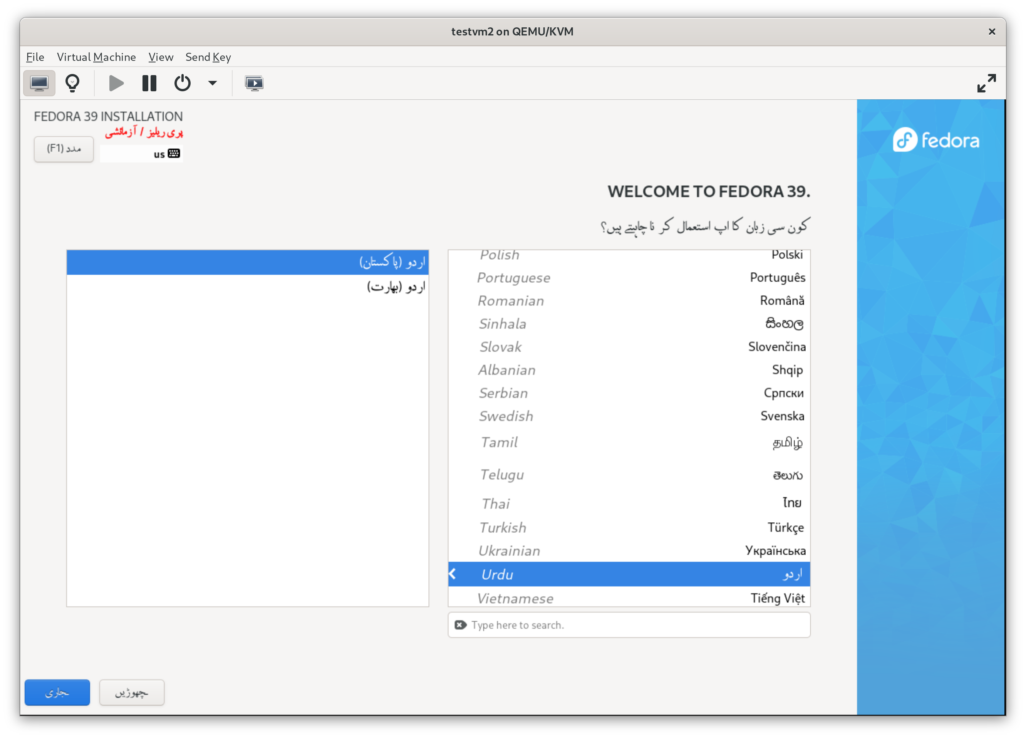The width and height of the screenshot is (1026, 738).
Task: Show virtual hardware details lightbulb
Action: (72, 83)
